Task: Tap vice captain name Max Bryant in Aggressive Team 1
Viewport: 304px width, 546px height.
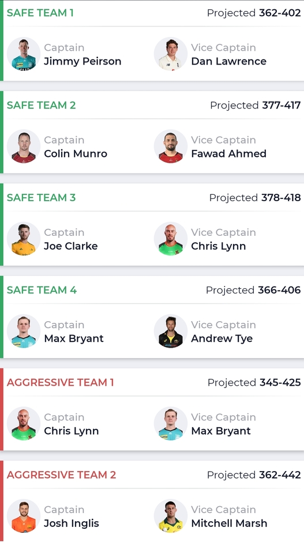Action: 221,431
